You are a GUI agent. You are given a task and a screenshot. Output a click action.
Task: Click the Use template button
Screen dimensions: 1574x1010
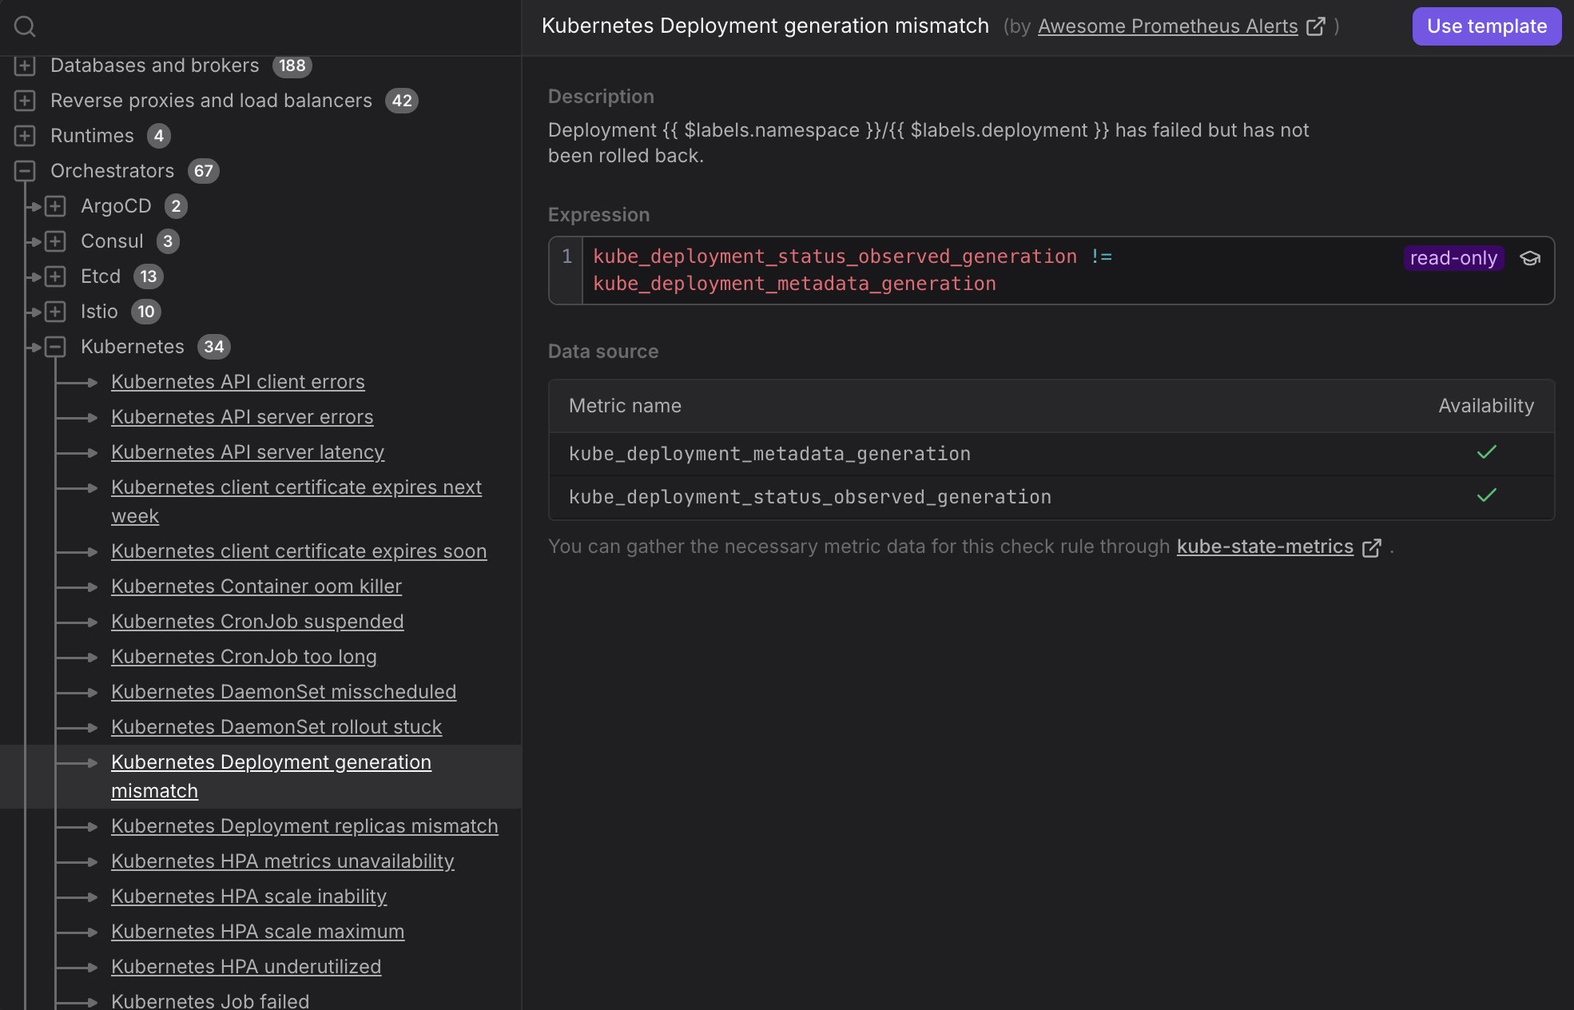point(1486,26)
